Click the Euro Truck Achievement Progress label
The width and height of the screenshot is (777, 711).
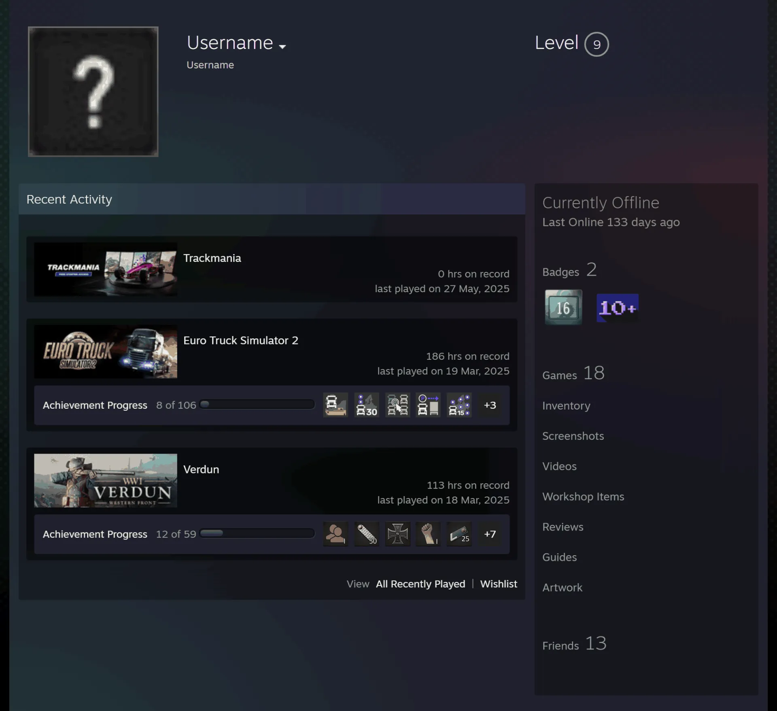pyautogui.click(x=95, y=405)
